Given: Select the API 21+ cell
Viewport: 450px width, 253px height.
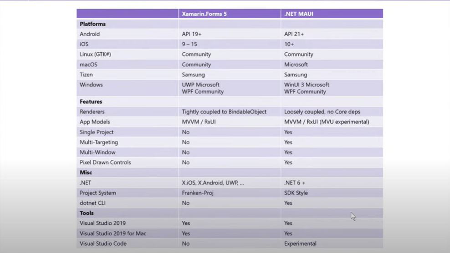Looking at the screenshot, I should tap(294, 34).
